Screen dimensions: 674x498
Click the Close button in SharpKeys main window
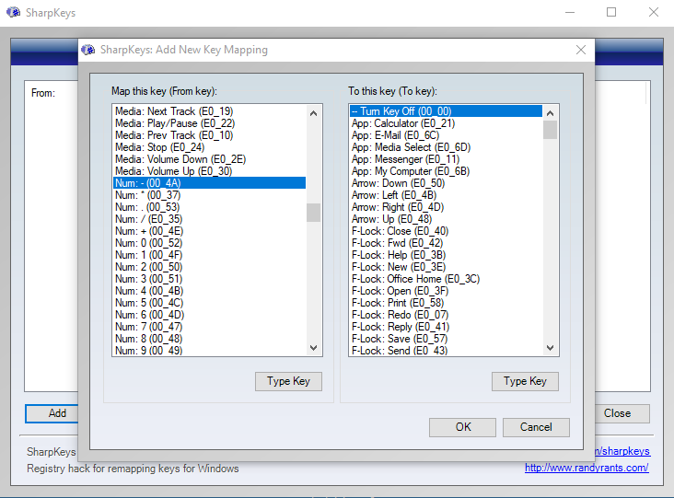coord(622,413)
